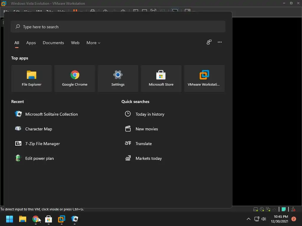Open Character Map from Recent list

(34, 129)
